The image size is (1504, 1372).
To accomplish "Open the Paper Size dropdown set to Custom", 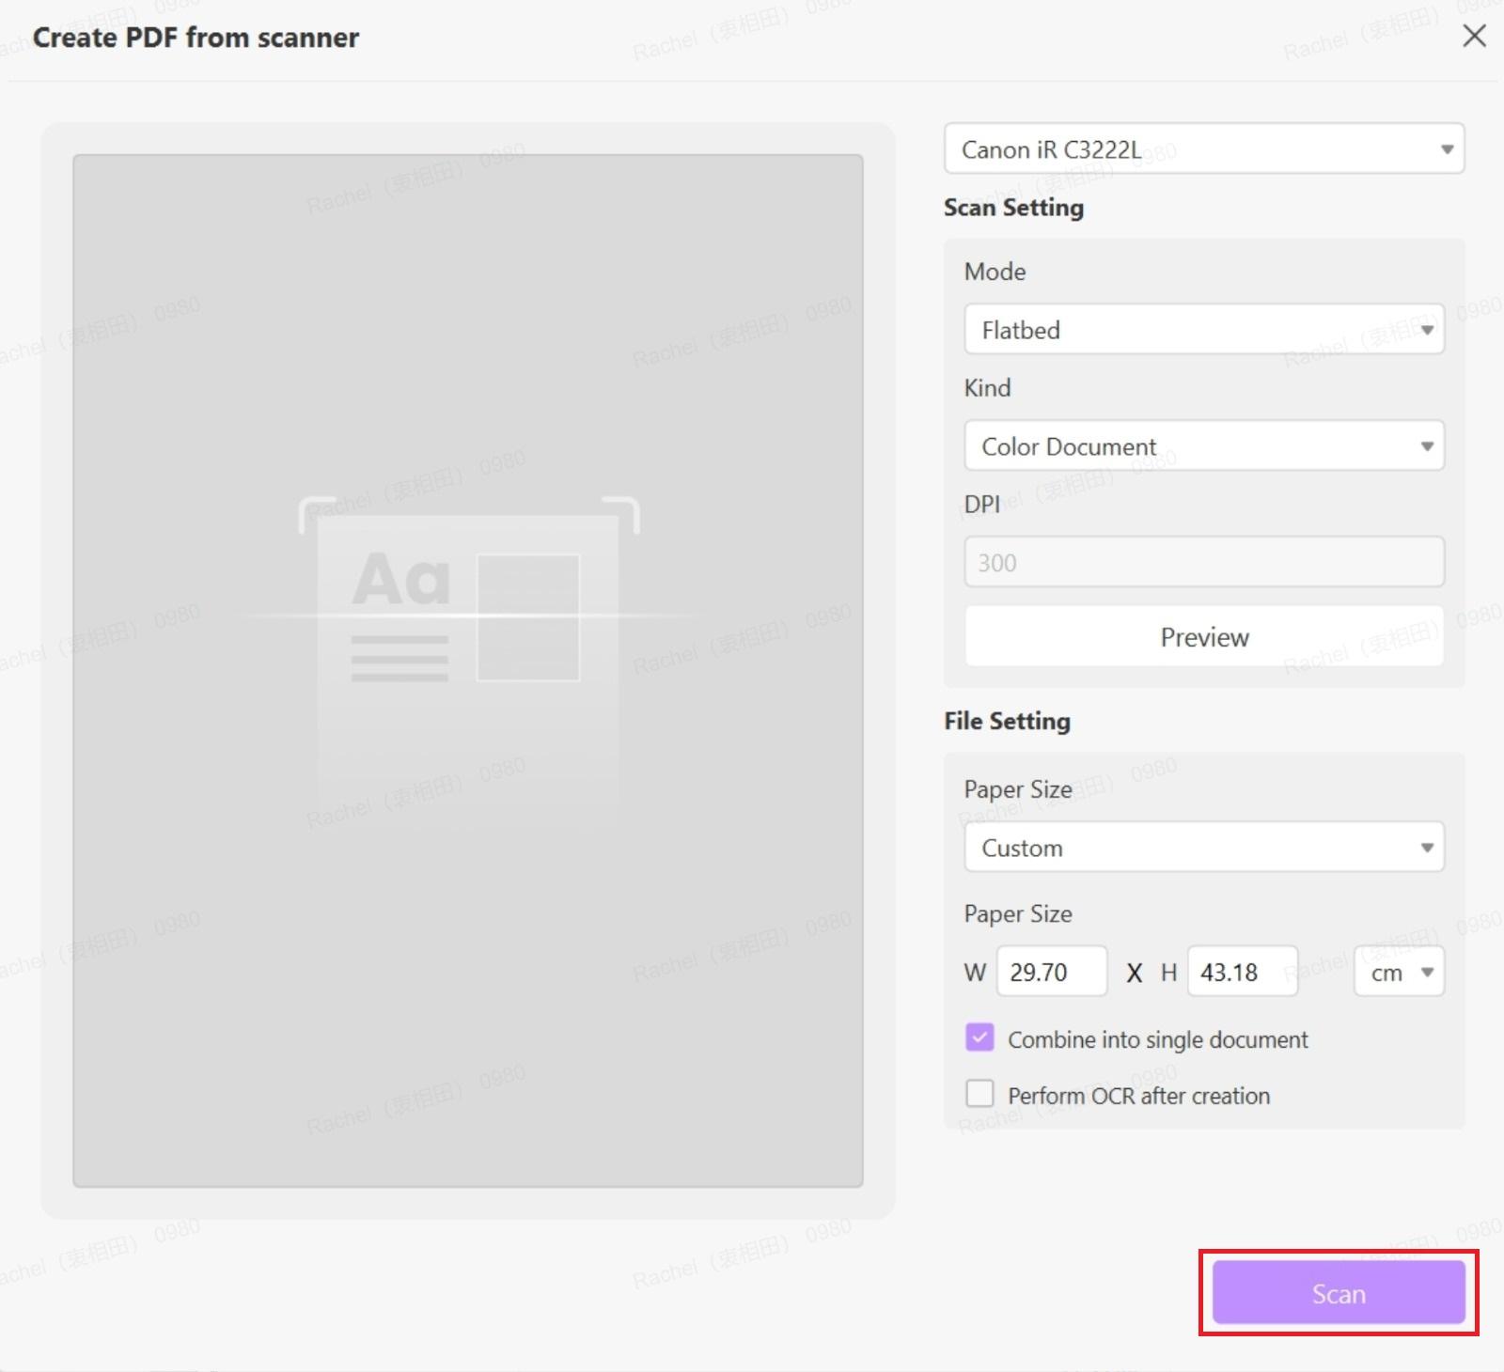I will pyautogui.click(x=1203, y=847).
